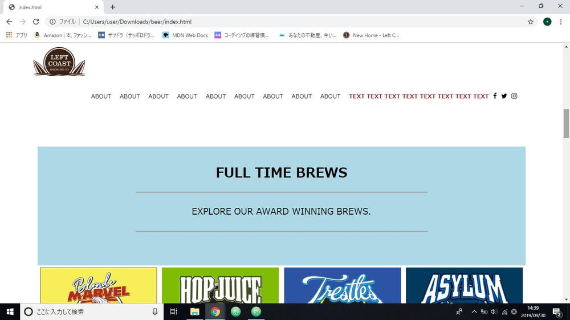The width and height of the screenshot is (570, 320).
Task: Click the FULL TIME BREWS heading
Action: point(282,173)
